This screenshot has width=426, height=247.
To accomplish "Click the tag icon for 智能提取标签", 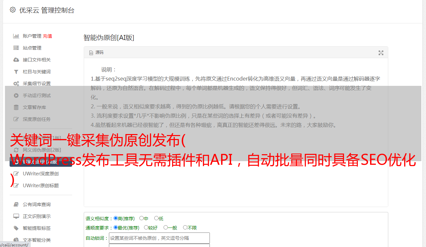I will pyautogui.click(x=16, y=228).
